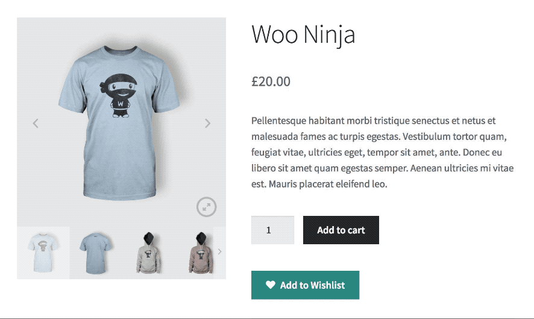Go to the previous product image
Image resolution: width=534 pixels, height=319 pixels.
[x=36, y=124]
